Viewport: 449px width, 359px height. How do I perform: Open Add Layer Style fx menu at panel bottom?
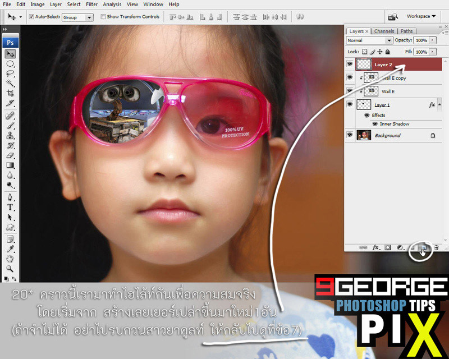point(375,247)
